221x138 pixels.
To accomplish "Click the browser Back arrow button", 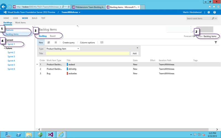I will coord(3,7).
